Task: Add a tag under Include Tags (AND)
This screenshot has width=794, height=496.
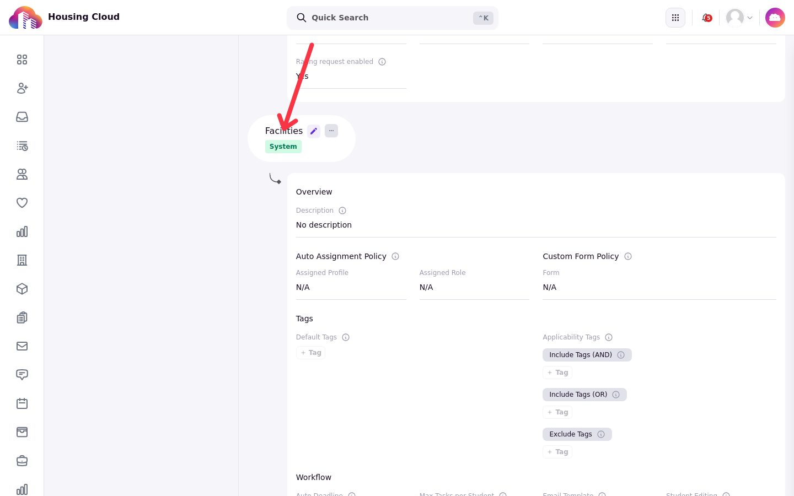Action: coord(557,373)
